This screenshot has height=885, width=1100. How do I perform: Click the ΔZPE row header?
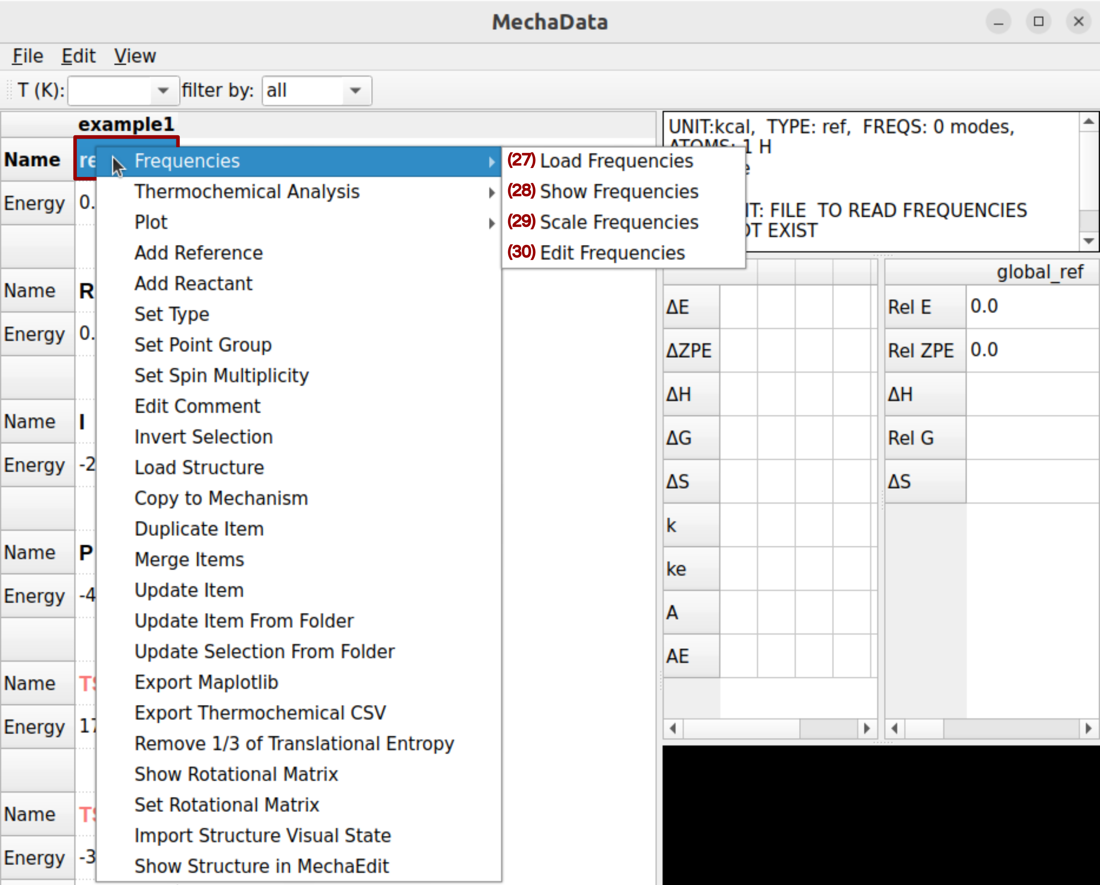691,351
